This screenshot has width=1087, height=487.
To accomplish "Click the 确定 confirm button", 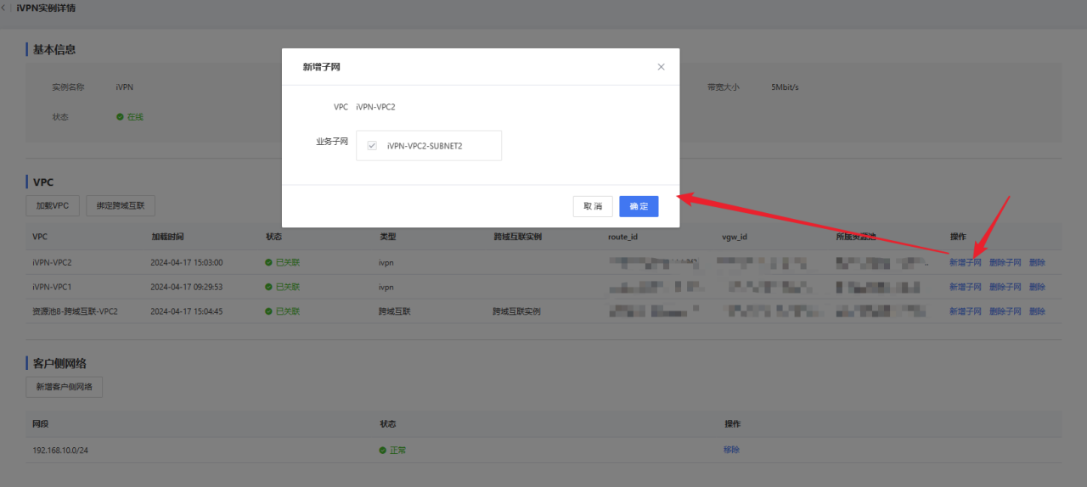I will 639,206.
